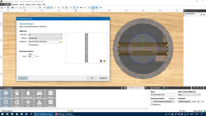Select the Neu category tile
206x116 pixels.
[6, 94]
